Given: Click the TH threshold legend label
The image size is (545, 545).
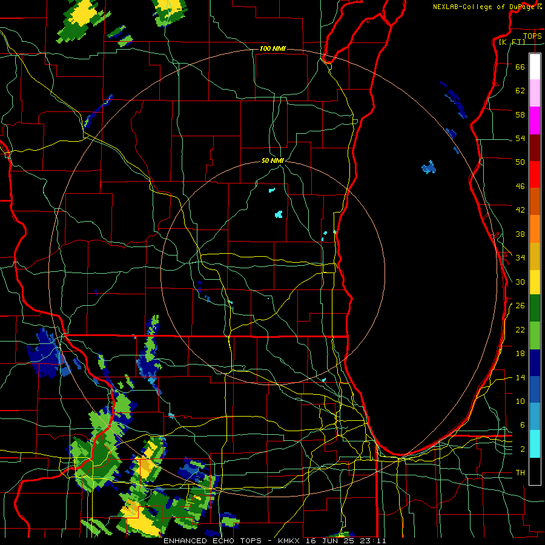Looking at the screenshot, I should tap(520, 473).
